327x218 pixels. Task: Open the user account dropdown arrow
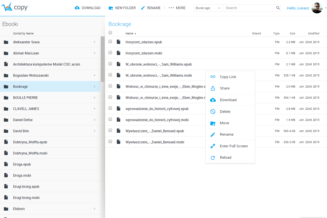tap(325, 8)
